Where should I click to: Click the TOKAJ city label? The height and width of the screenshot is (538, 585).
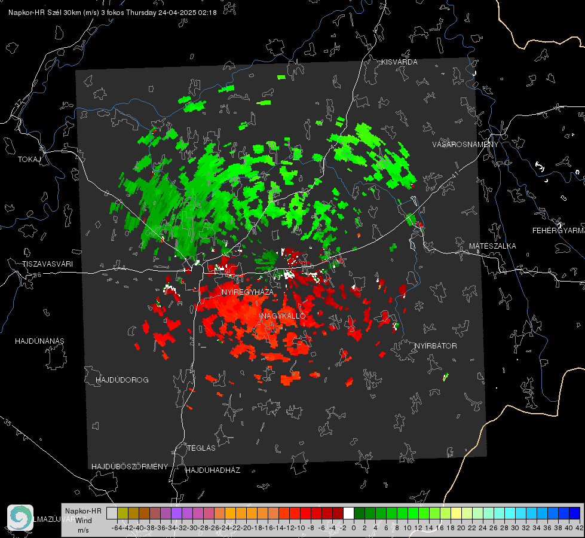point(29,160)
